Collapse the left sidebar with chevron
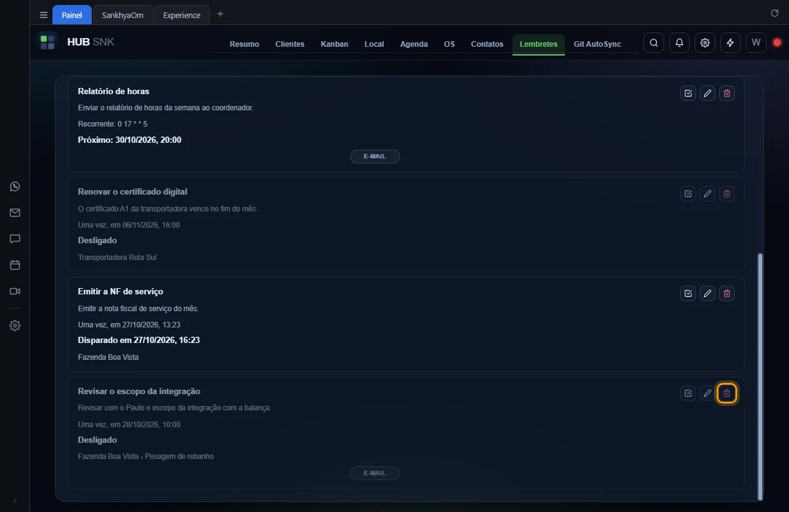This screenshot has height=512, width=789. point(15,501)
